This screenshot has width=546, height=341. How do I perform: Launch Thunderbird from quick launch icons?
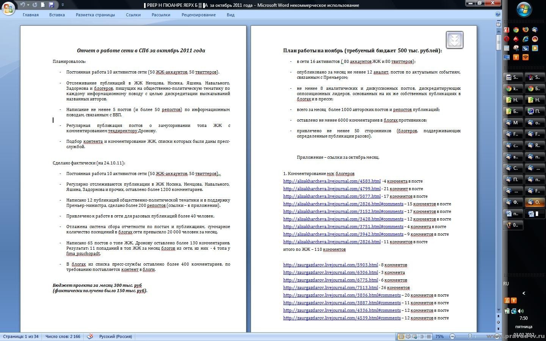[535, 30]
